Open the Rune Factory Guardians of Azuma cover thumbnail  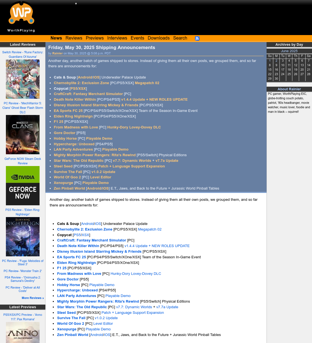(x=23, y=79)
